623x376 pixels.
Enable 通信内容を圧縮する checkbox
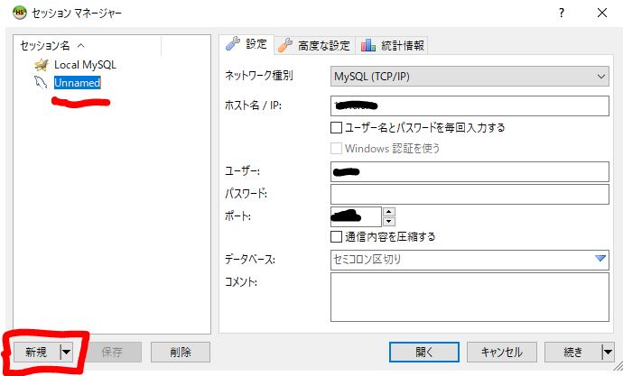point(336,237)
